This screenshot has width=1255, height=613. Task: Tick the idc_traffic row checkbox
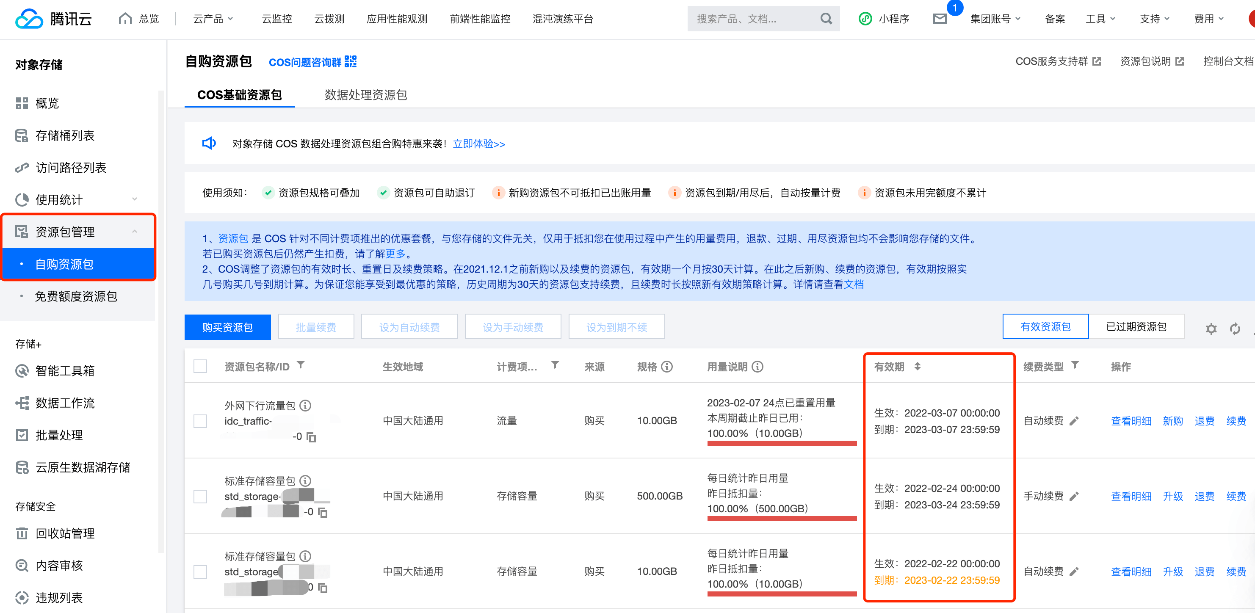point(200,421)
